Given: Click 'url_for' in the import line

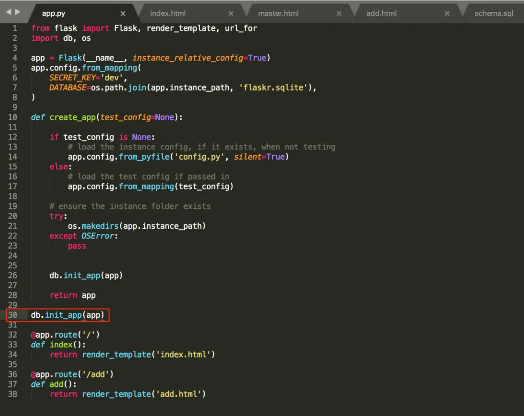Looking at the screenshot, I should pos(241,29).
